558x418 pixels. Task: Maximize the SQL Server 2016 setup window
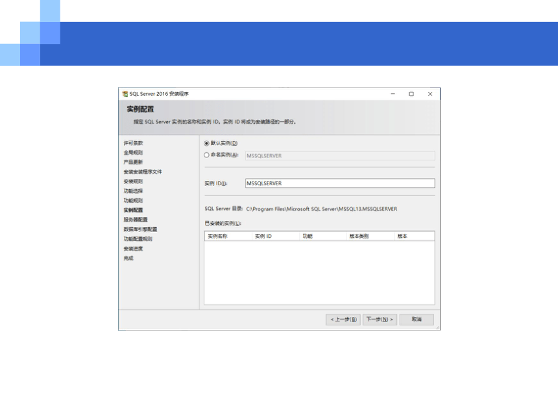point(411,94)
